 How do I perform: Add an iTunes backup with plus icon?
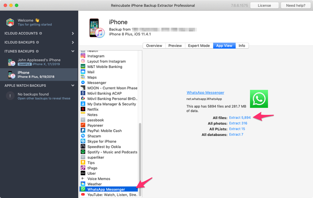pyautogui.click(x=37, y=51)
